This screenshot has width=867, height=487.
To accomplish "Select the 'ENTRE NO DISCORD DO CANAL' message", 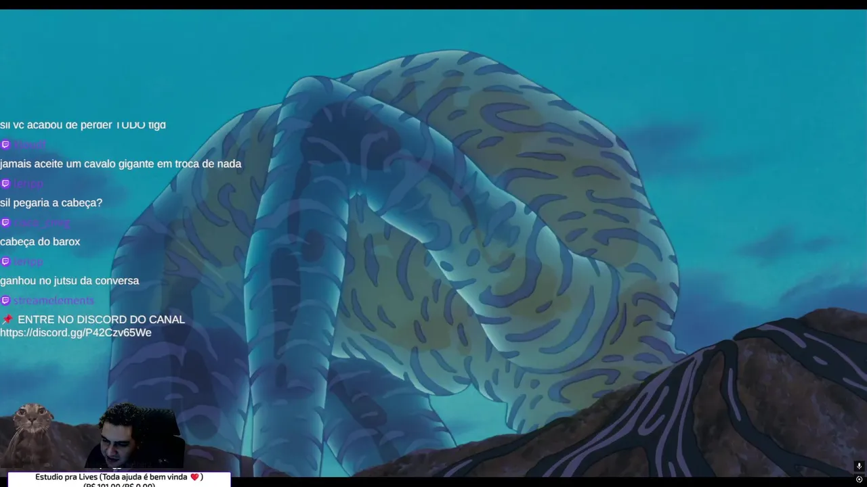I will pyautogui.click(x=101, y=319).
